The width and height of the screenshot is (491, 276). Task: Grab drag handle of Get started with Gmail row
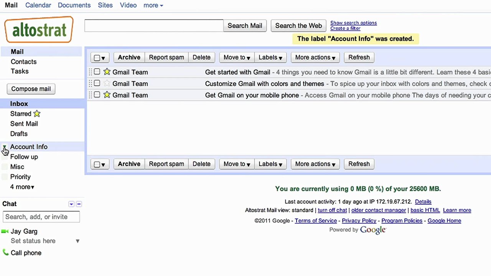coord(91,72)
